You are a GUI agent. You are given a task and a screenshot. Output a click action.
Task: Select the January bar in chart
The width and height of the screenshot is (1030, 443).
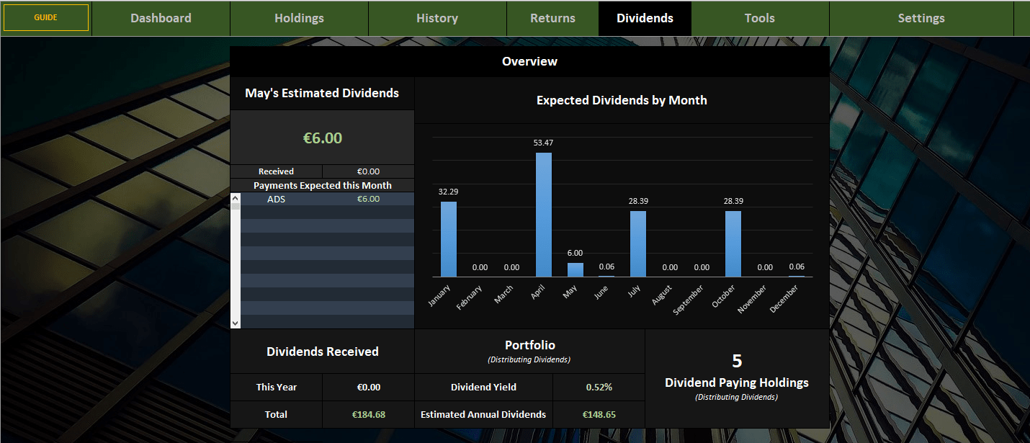point(449,239)
